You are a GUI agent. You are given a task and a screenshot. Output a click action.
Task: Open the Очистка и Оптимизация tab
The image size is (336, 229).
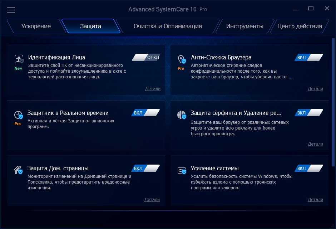tap(168, 26)
